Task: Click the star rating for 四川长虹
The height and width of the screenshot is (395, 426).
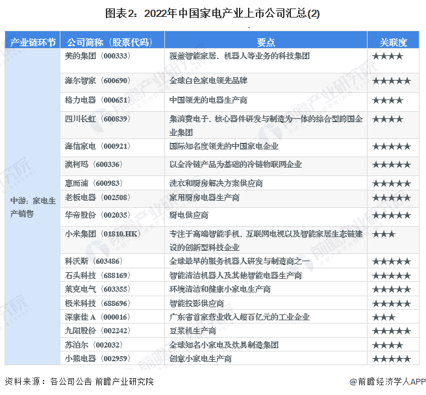Action: pyautogui.click(x=388, y=120)
